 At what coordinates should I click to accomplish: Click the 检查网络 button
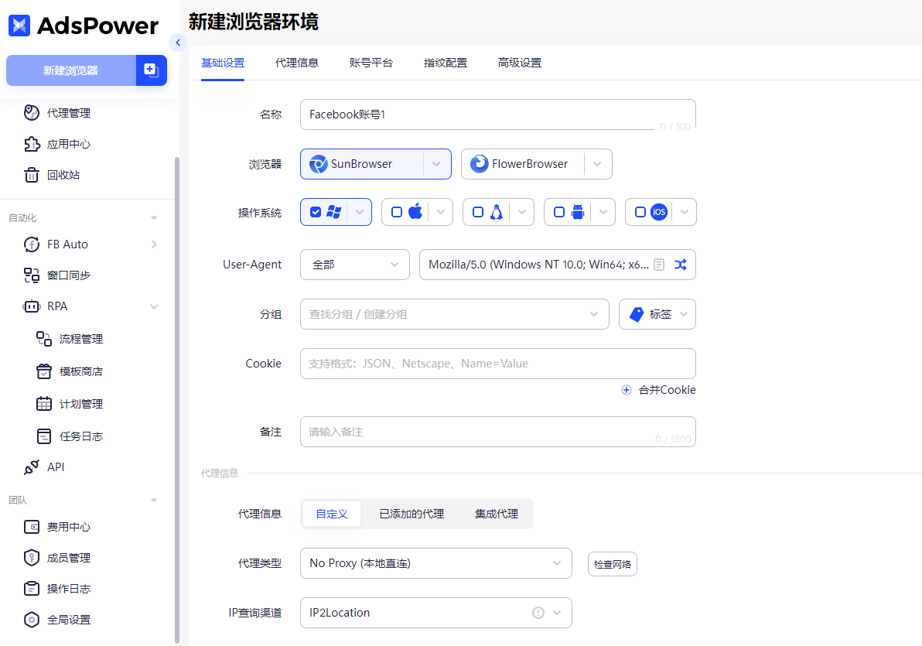[x=612, y=564]
